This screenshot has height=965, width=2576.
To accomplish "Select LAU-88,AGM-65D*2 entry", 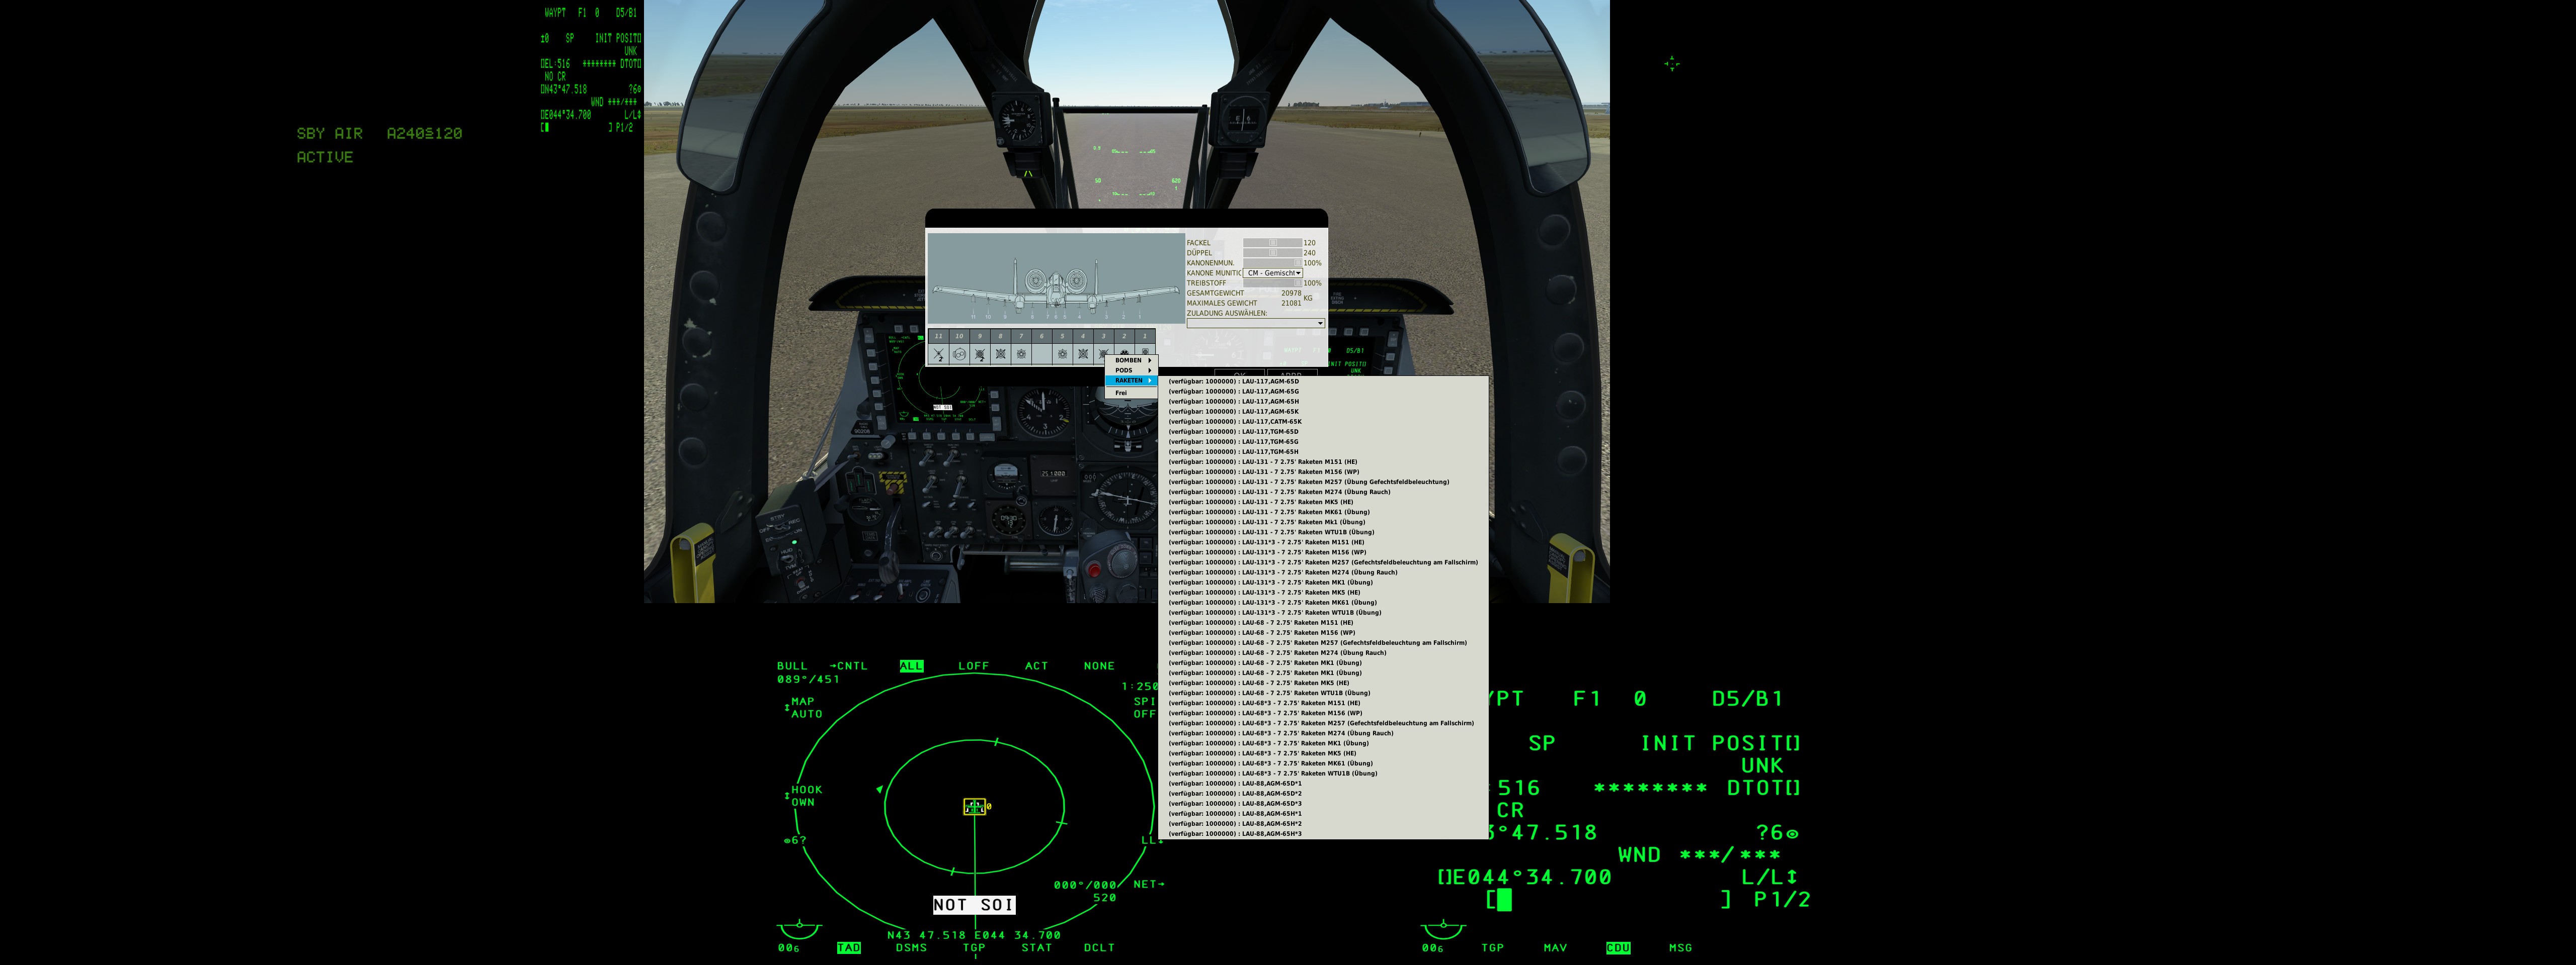I will [1324, 793].
